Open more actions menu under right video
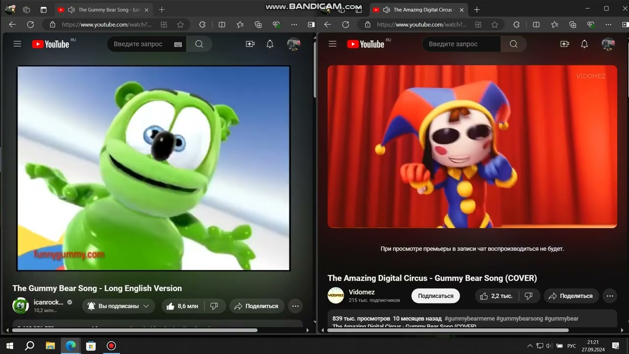Screen dimensions: 629x354 click(x=610, y=295)
